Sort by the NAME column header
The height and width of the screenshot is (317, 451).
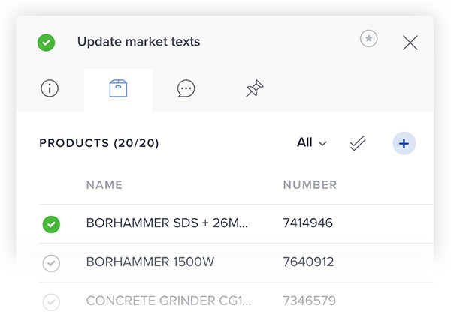[104, 185]
